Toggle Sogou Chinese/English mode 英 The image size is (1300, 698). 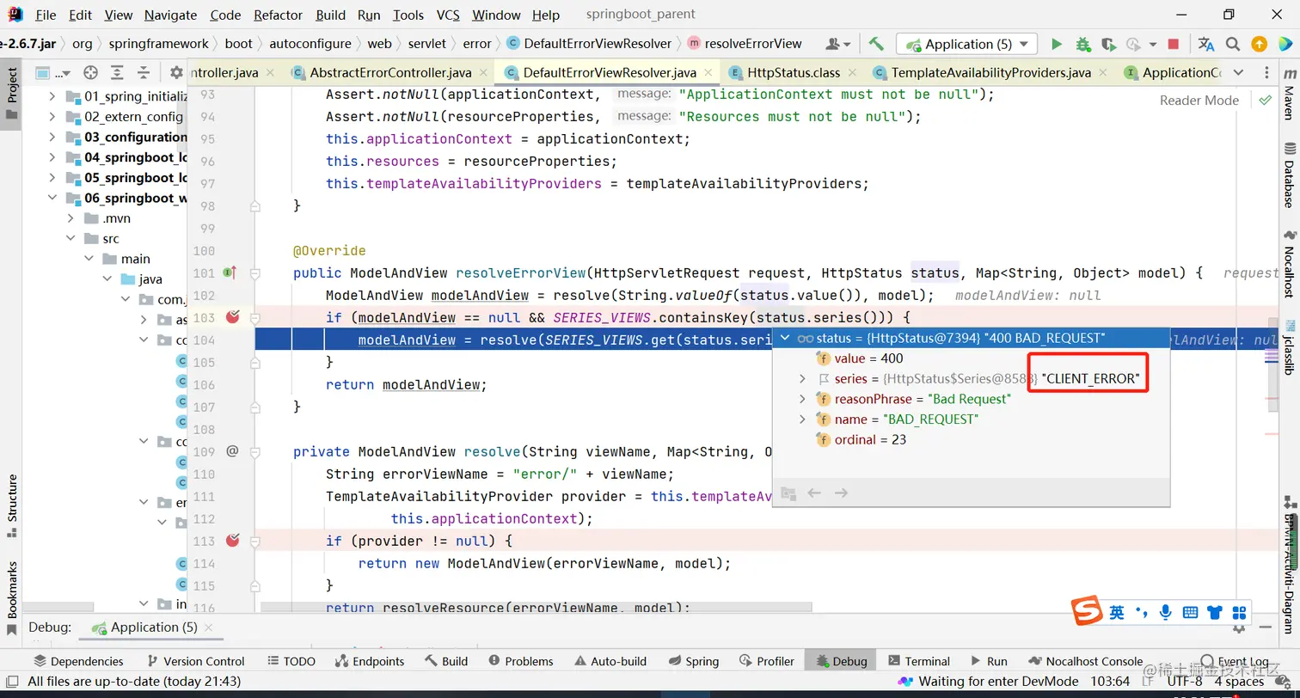tap(1116, 613)
